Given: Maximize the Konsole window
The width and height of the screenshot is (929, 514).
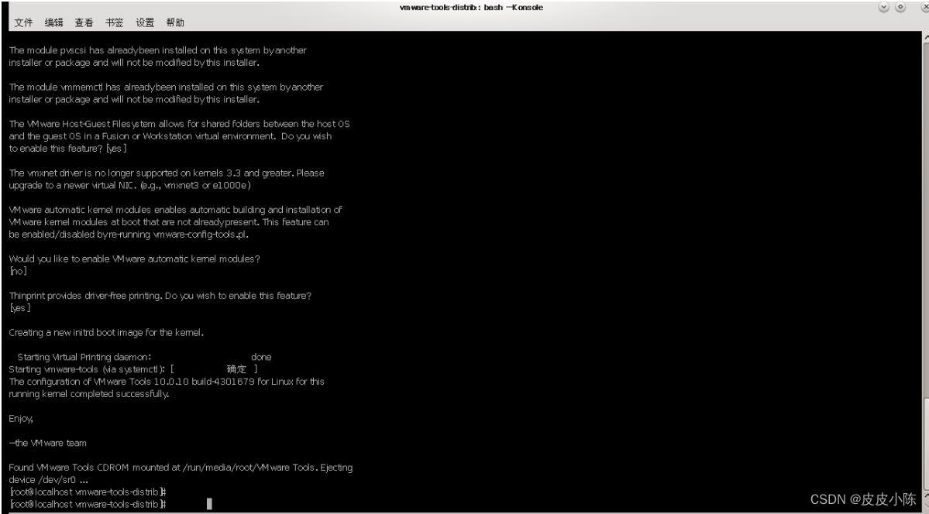Looking at the screenshot, I should click(x=900, y=7).
